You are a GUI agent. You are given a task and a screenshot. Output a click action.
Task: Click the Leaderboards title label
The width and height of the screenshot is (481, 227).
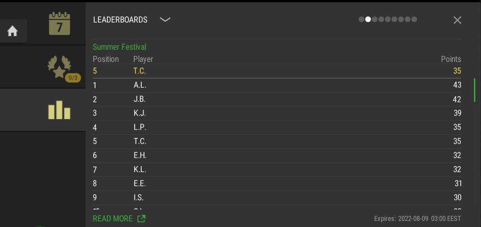point(120,20)
